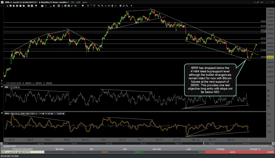Click the print chart icon in toolbar
The width and height of the screenshot is (275, 158).
click(14, 6)
